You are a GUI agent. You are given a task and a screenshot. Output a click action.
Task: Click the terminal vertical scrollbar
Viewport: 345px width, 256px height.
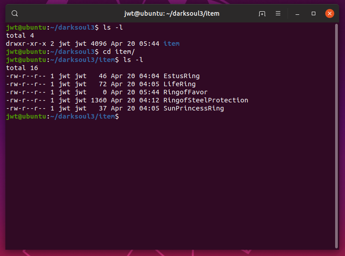336,136
